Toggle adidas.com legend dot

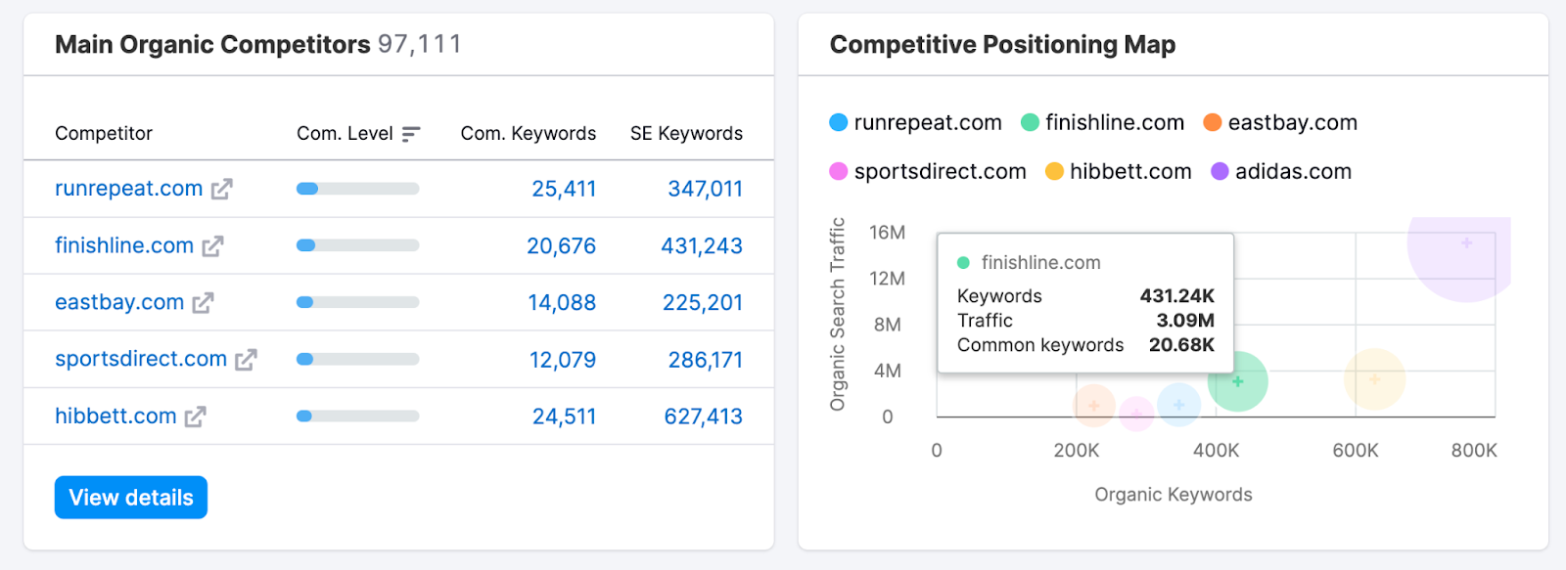[x=1220, y=172]
